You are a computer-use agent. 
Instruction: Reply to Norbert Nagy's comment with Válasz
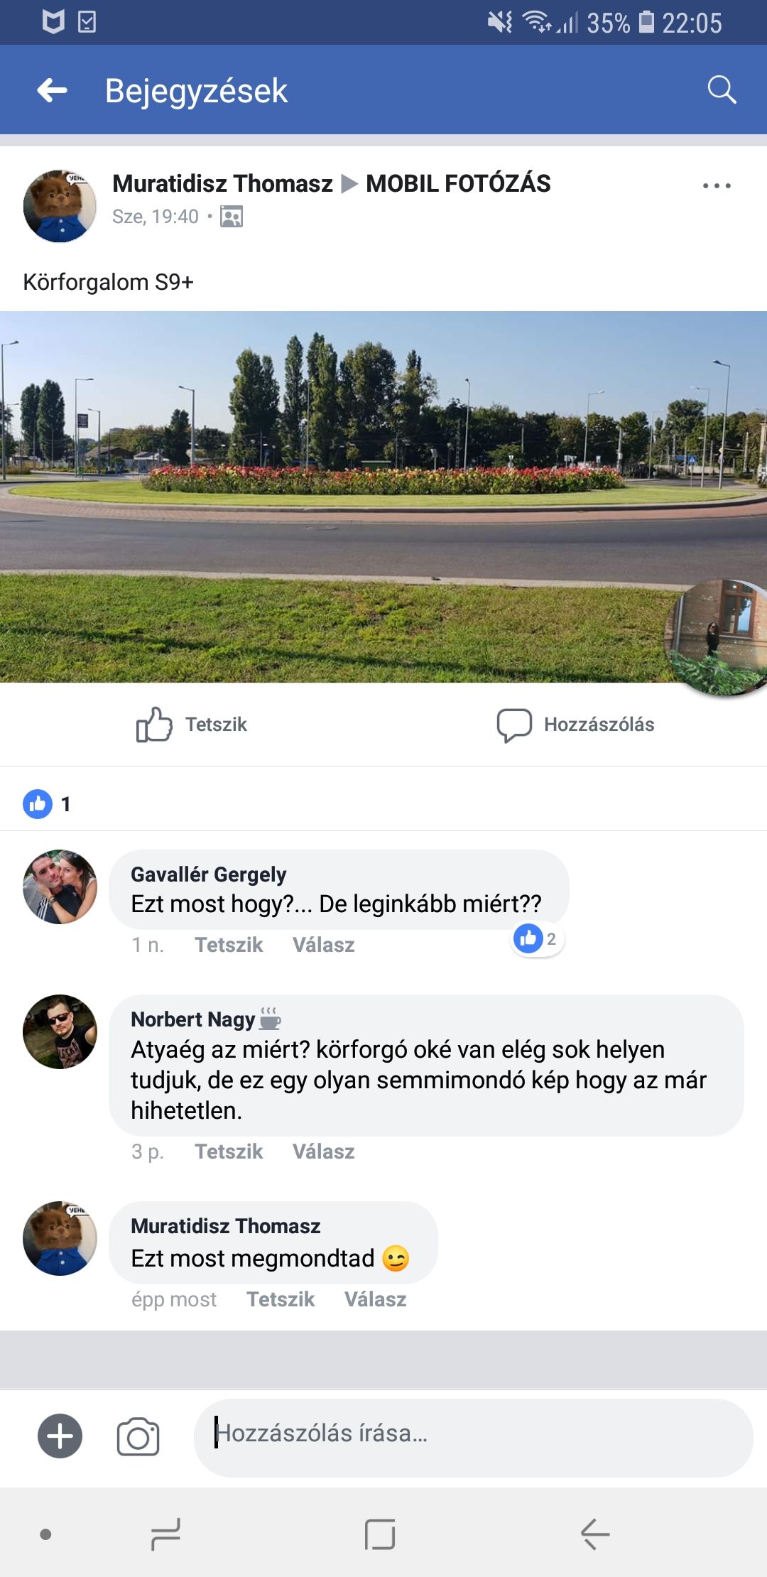(x=323, y=1151)
